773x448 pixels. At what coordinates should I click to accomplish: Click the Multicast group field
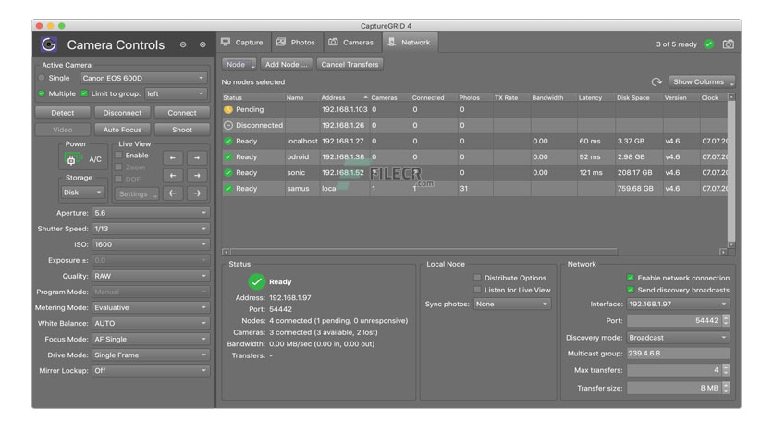click(x=678, y=354)
